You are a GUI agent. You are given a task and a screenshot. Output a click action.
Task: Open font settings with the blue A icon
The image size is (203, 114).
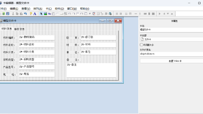[35, 14]
